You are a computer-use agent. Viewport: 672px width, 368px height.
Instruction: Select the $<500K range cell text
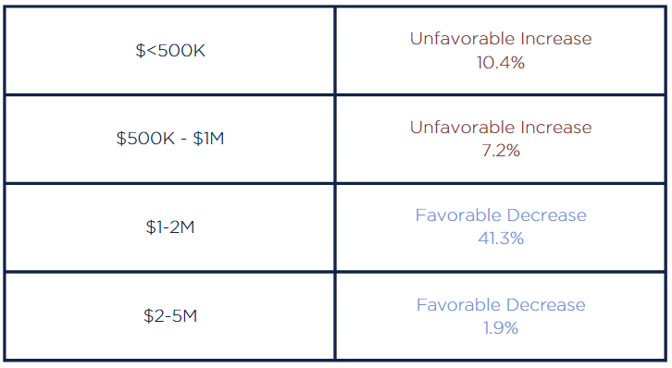click(x=170, y=51)
